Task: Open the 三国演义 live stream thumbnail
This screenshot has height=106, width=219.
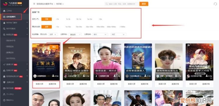Action: tap(46, 62)
